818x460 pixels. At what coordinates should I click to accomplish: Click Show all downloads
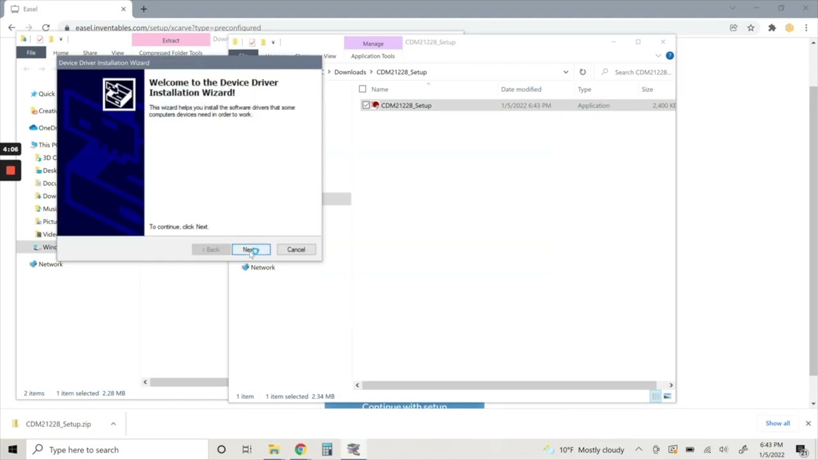(778, 424)
